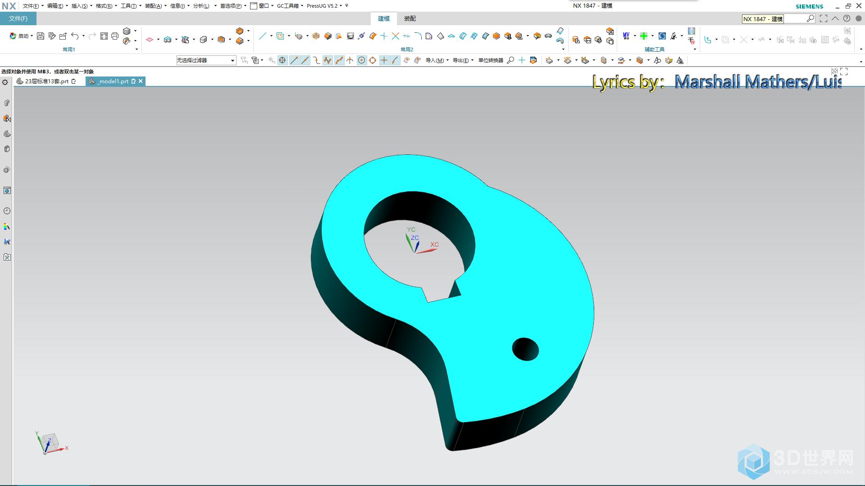865x486 pixels.
Task: Open the Reuse Library sidebar icon
Action: [7, 149]
